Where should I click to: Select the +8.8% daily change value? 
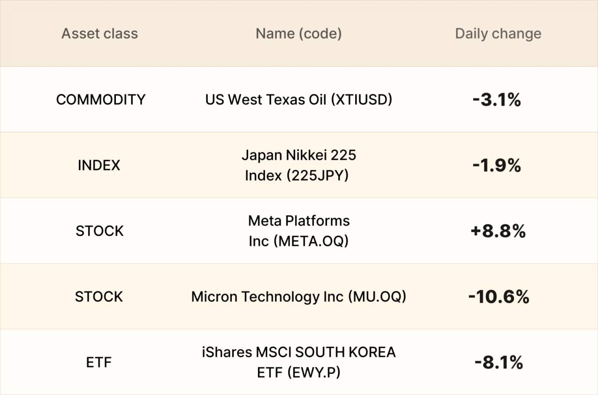click(498, 231)
